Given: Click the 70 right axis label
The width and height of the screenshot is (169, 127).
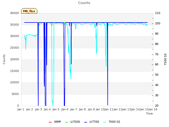Looking at the screenshot, I should coord(157,54).
